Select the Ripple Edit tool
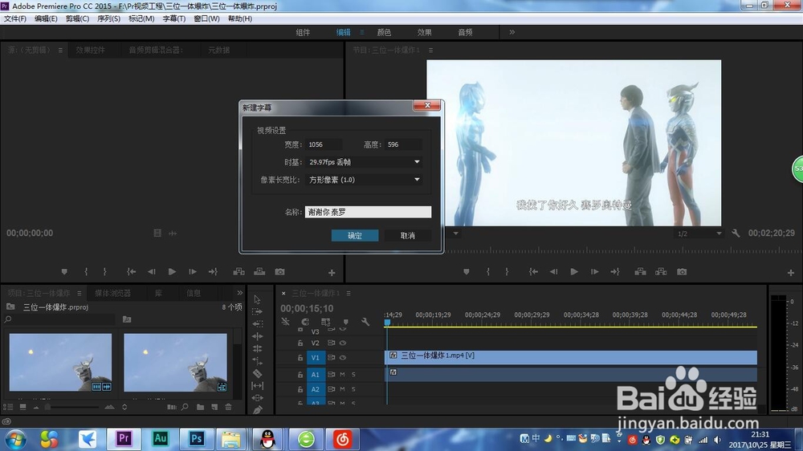Screen dimensions: 803x451 (257, 336)
